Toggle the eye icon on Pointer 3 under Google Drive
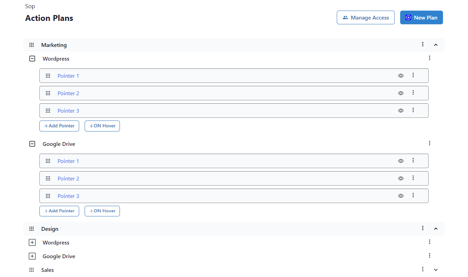 [401, 196]
